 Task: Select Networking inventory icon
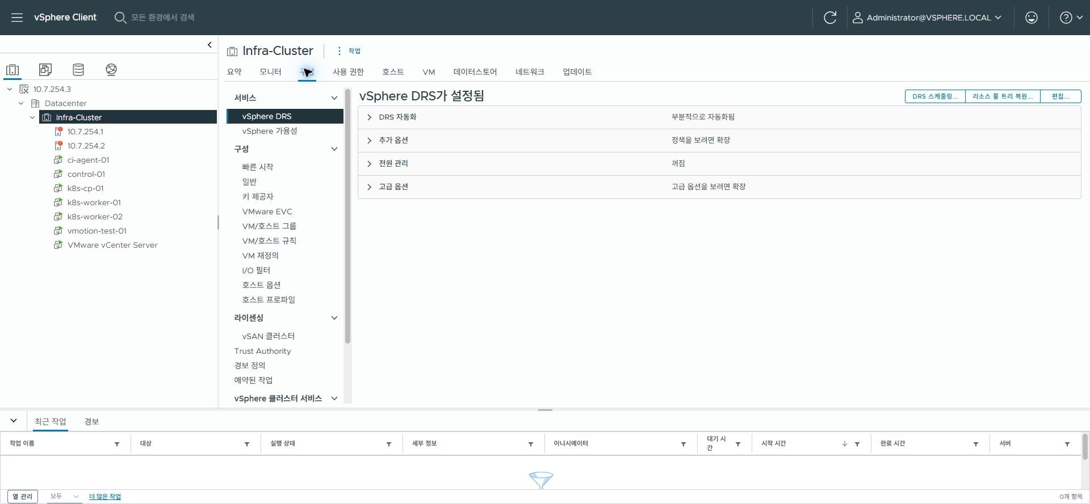(x=111, y=70)
